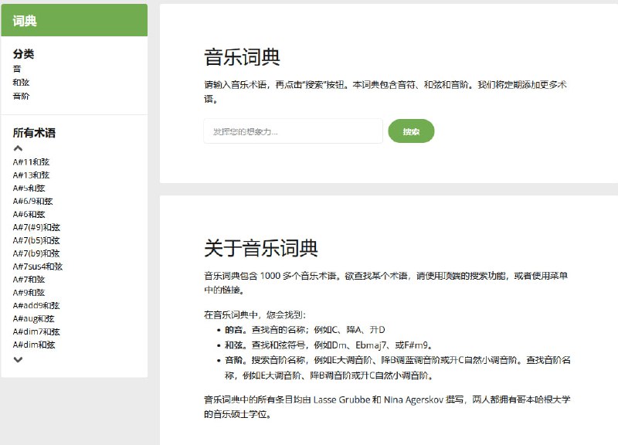Click inside the search input field
Screen dimensions: 618x445
coord(294,131)
